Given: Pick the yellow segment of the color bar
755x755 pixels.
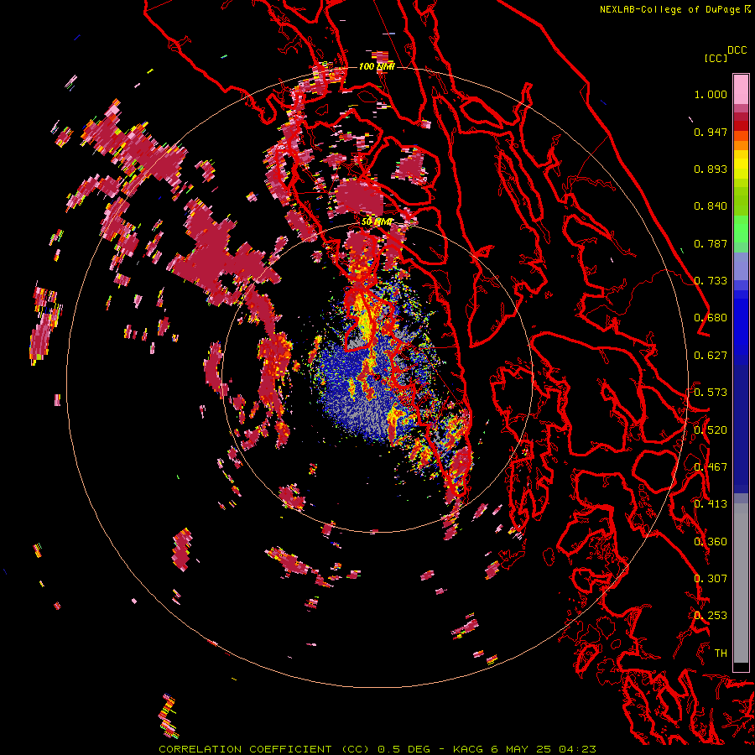Looking at the screenshot, I should pyautogui.click(x=741, y=164).
